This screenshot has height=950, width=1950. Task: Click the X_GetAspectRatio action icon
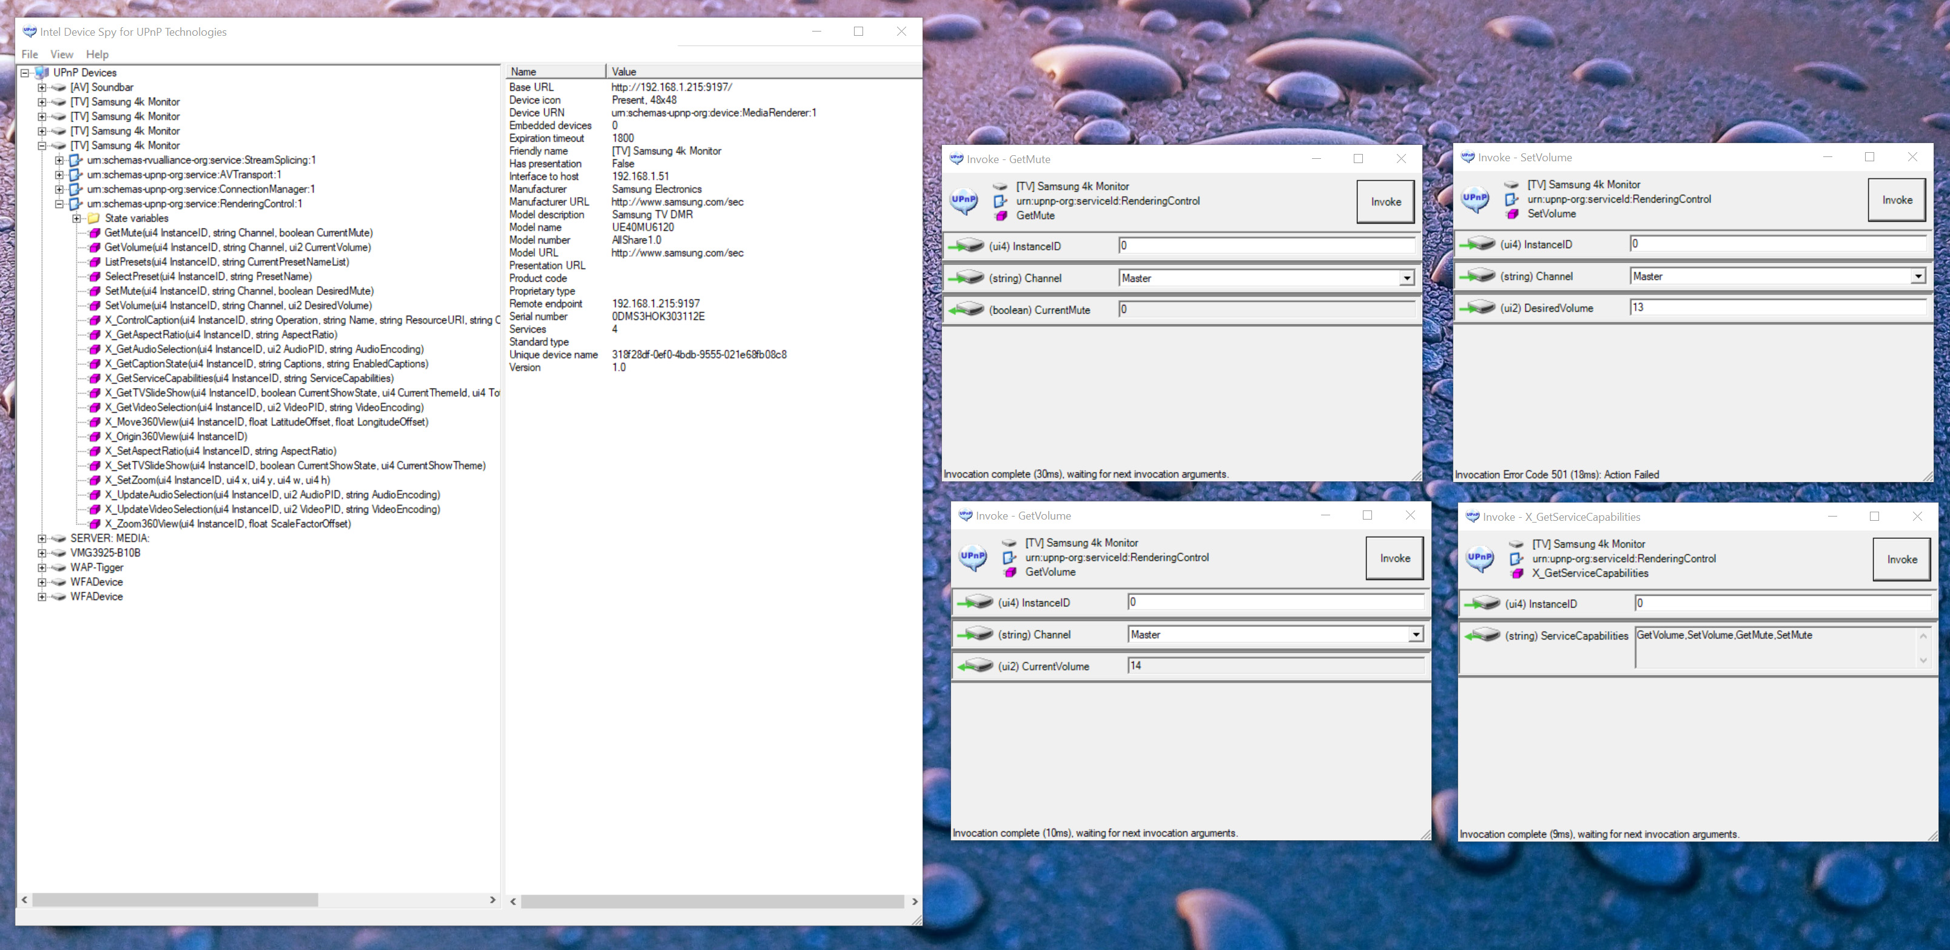[95, 335]
